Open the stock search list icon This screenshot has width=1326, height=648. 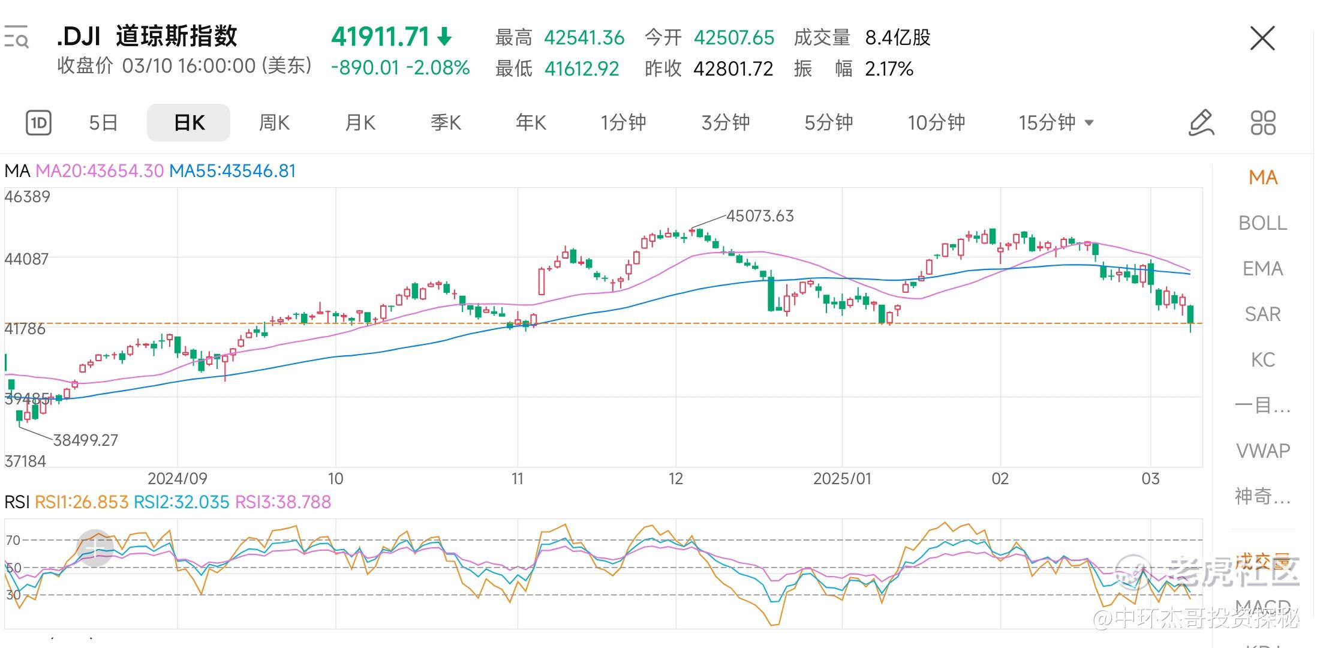pos(16,37)
